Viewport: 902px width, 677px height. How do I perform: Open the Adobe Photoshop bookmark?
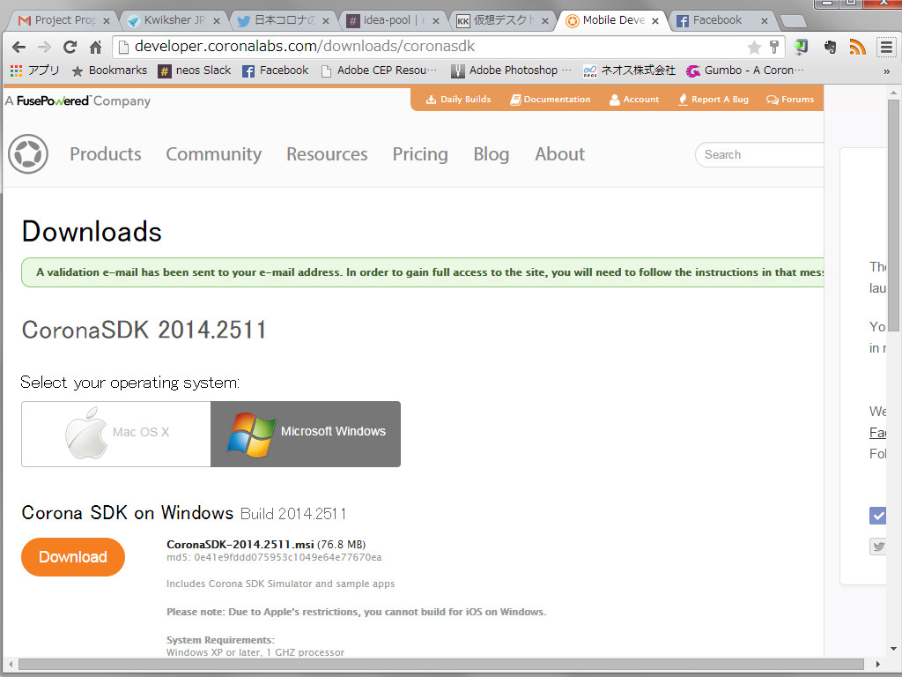pyautogui.click(x=512, y=71)
